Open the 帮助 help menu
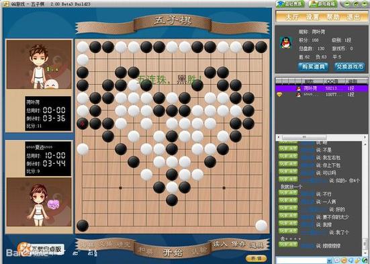Screen dimensions: 370x264 click(333, 17)
